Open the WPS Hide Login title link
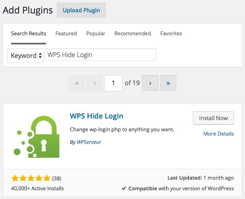The height and width of the screenshot is (199, 245). point(96,116)
